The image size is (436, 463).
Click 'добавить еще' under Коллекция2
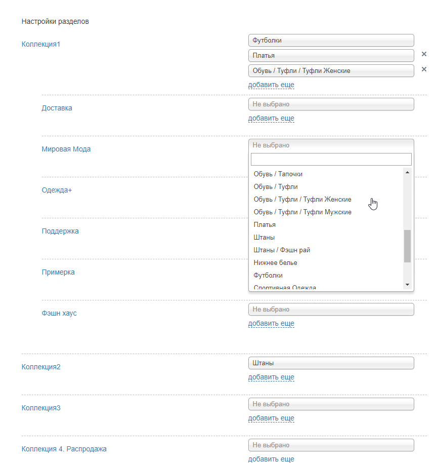[271, 377]
